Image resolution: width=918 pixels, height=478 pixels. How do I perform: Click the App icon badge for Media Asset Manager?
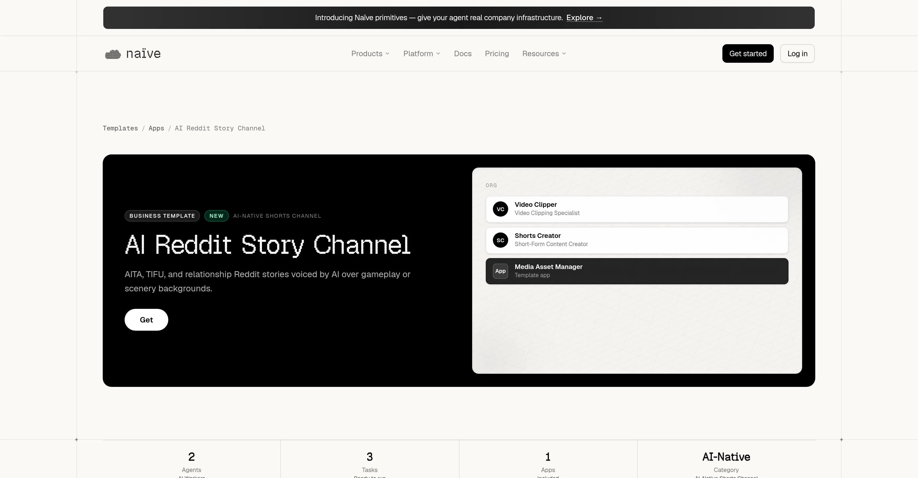click(x=500, y=271)
